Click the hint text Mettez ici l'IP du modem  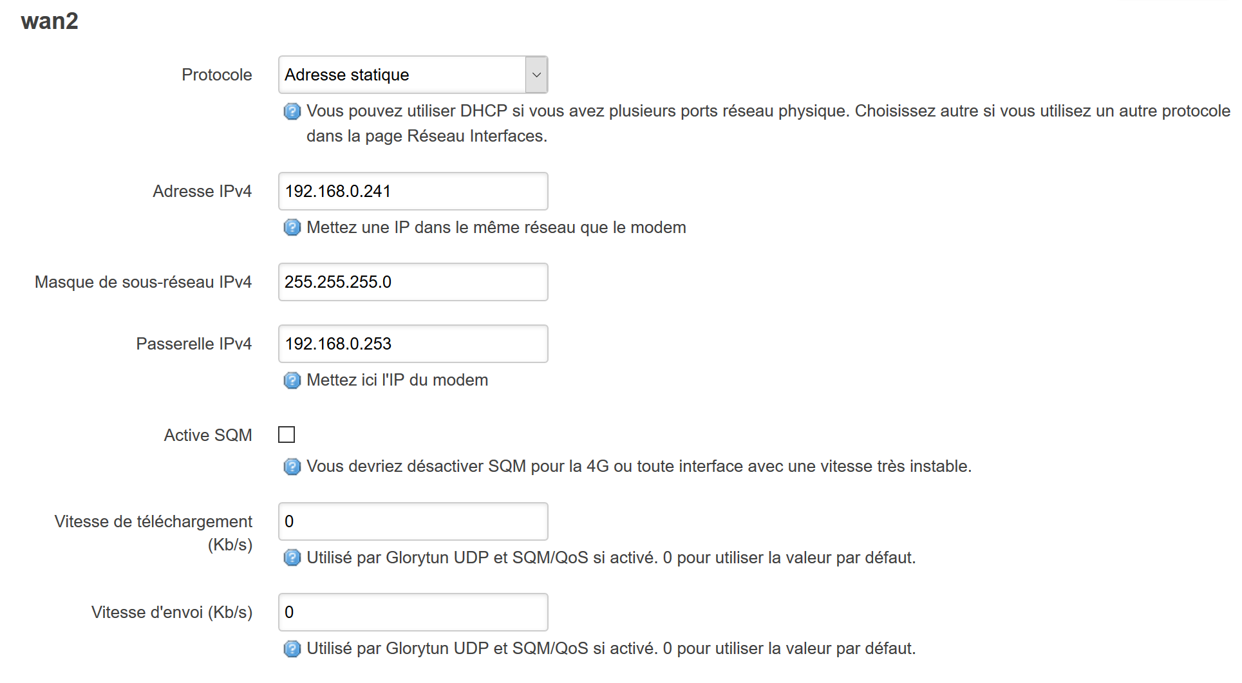click(x=397, y=380)
